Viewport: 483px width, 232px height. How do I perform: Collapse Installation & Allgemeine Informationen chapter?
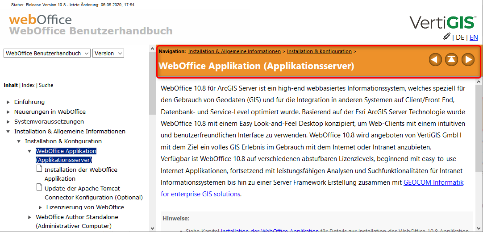coord(8,132)
